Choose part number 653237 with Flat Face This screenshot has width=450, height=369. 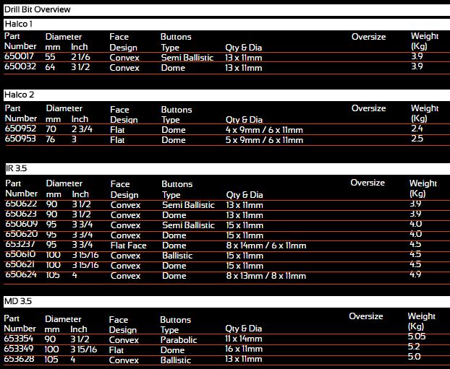21,245
